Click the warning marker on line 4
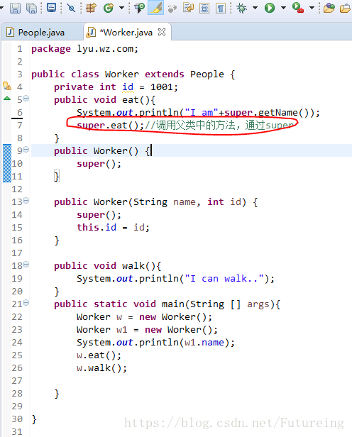The height and width of the screenshot is (437, 352). pos(7,86)
